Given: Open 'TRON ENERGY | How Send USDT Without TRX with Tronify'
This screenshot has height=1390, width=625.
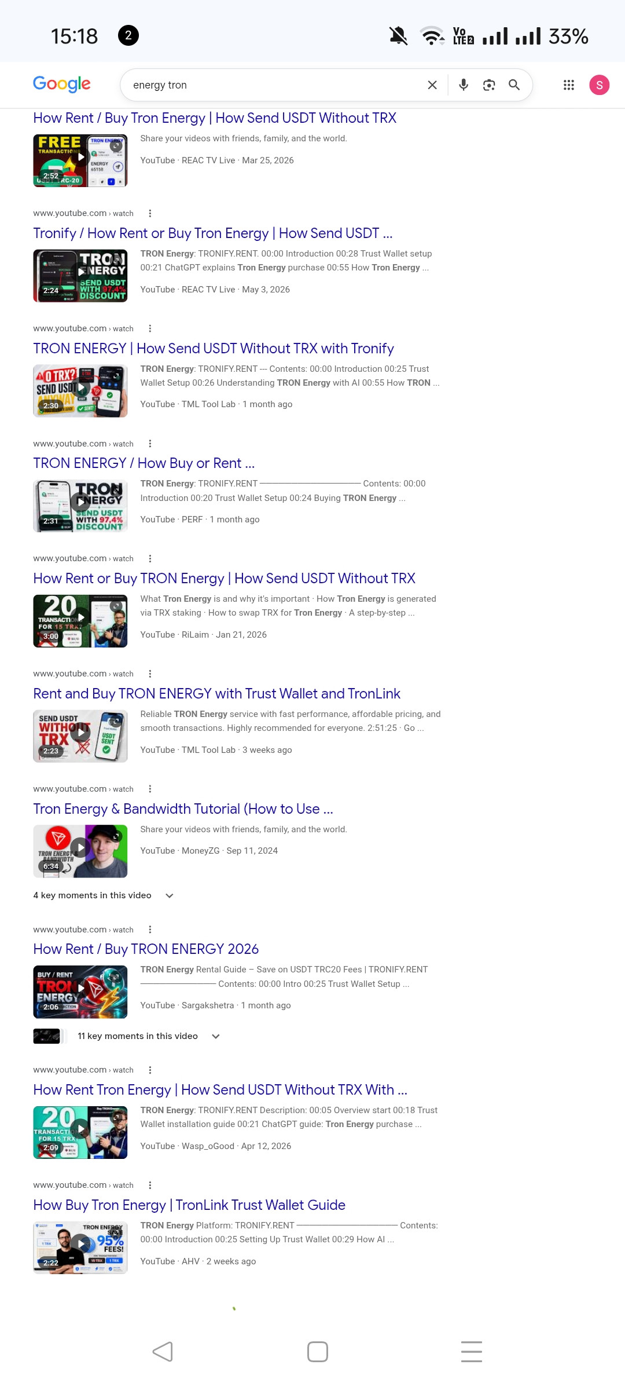Looking at the screenshot, I should click(214, 349).
